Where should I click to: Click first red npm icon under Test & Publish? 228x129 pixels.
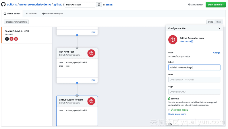coord(11,39)
